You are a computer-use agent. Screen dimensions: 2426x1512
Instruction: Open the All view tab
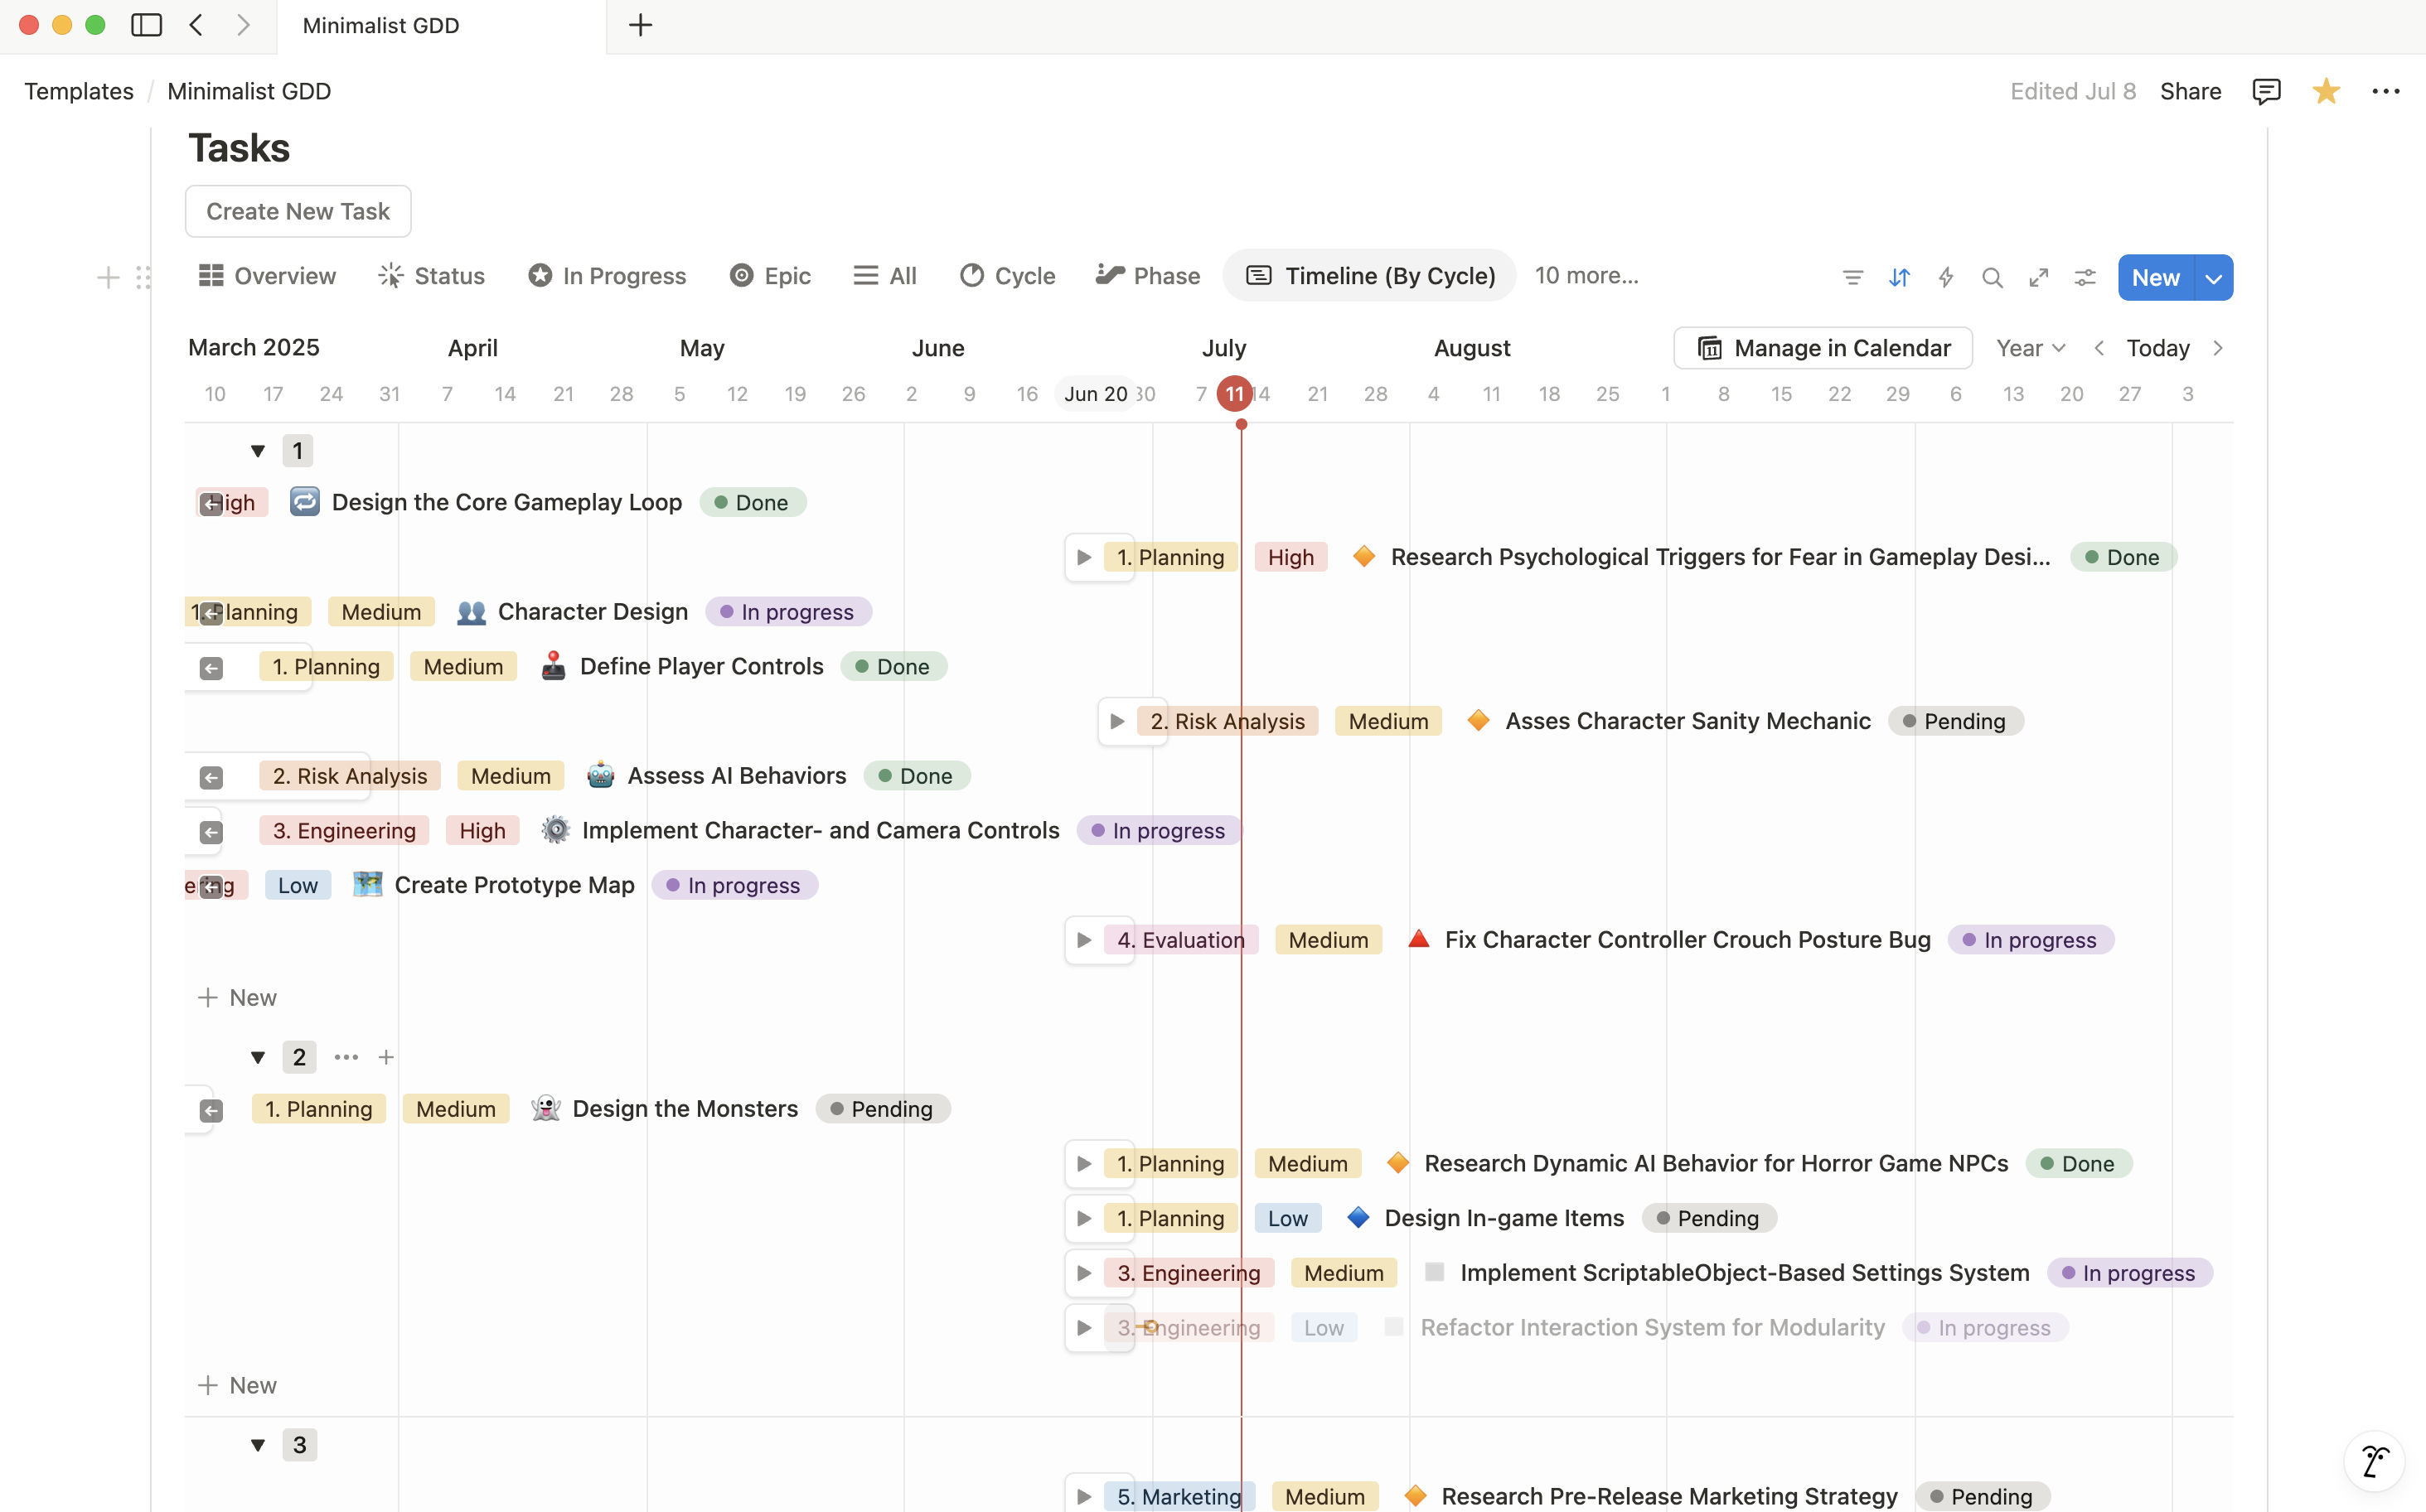coord(885,276)
